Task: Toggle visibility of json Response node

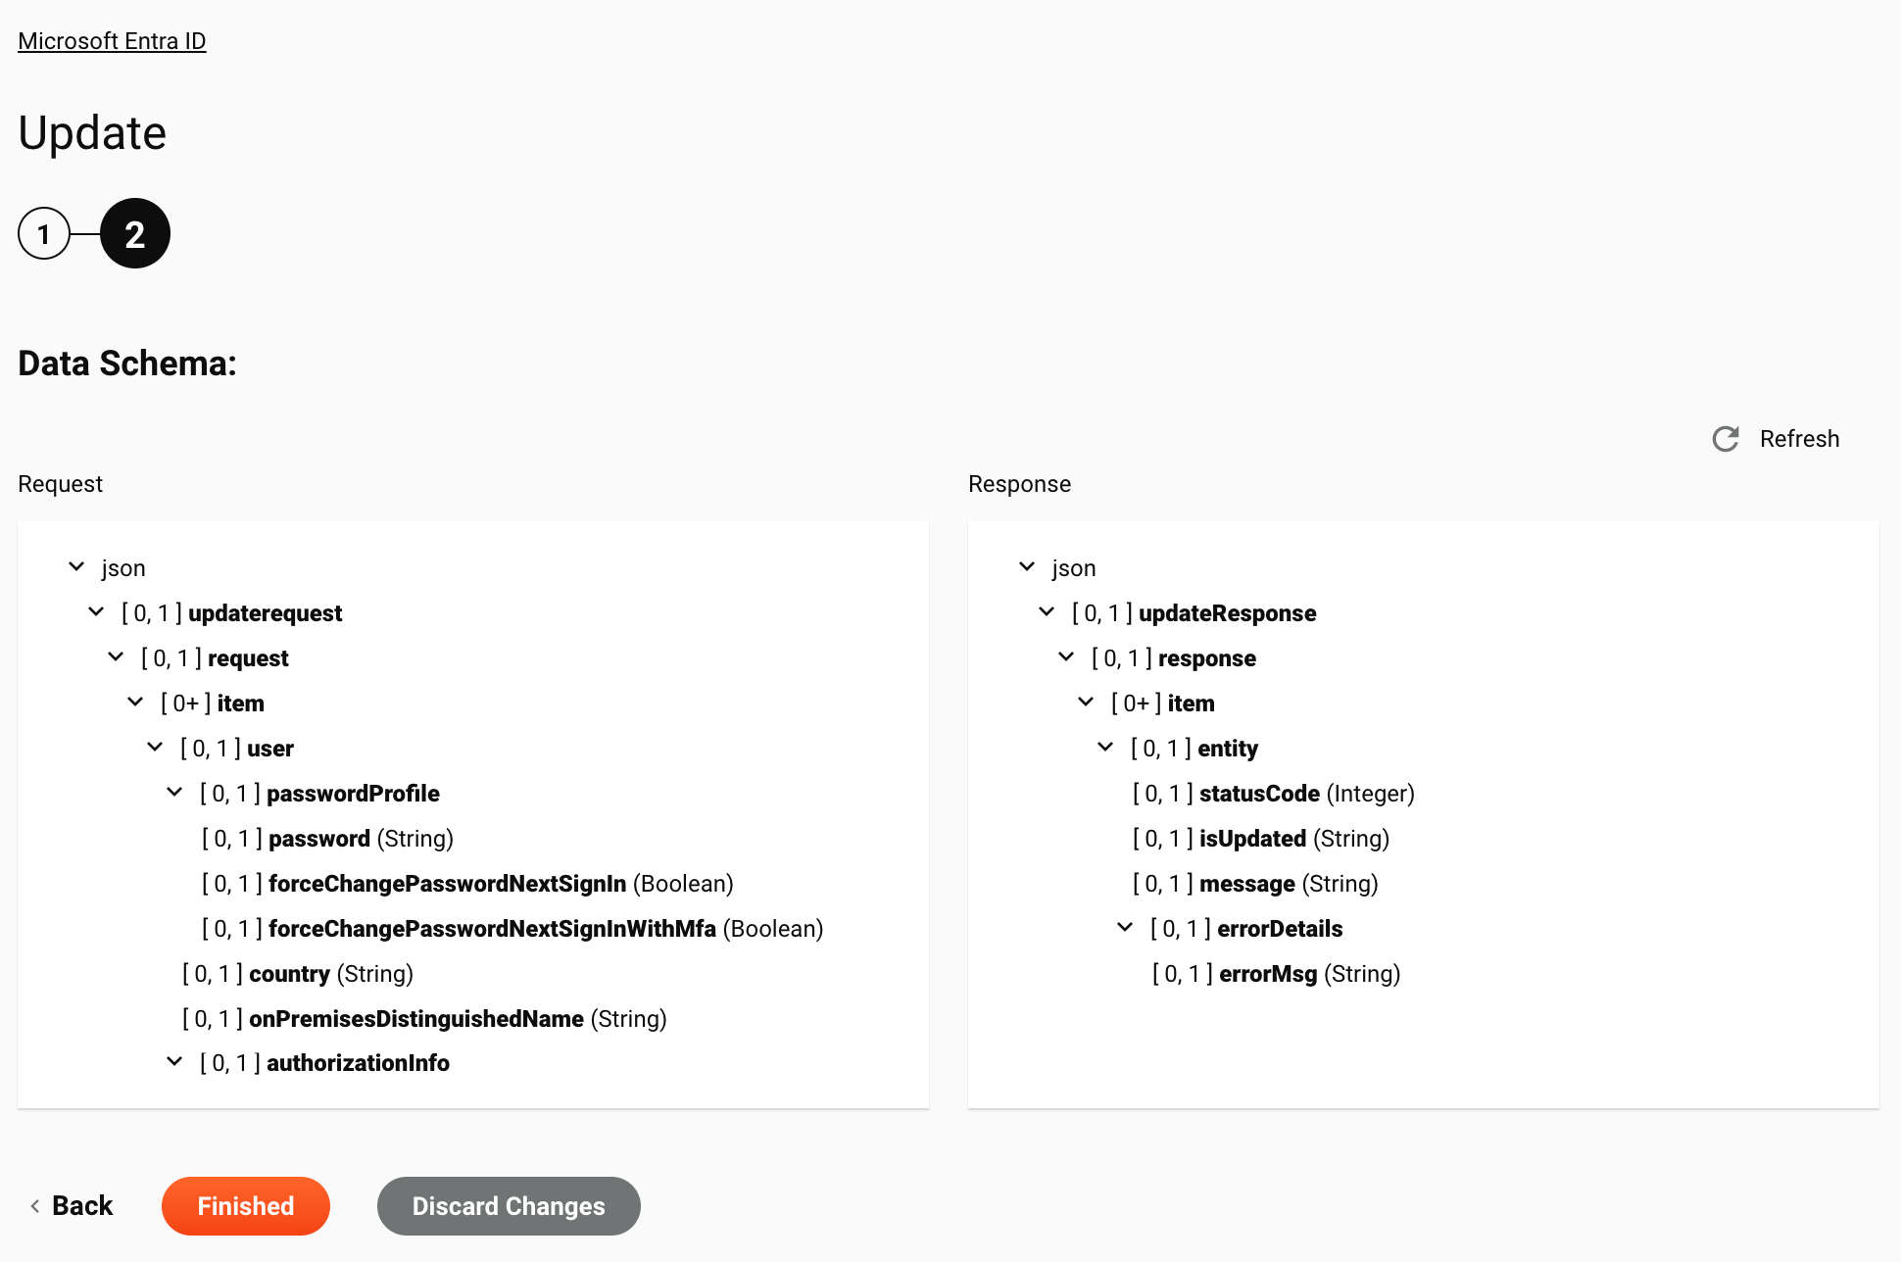Action: pyautogui.click(x=1029, y=566)
